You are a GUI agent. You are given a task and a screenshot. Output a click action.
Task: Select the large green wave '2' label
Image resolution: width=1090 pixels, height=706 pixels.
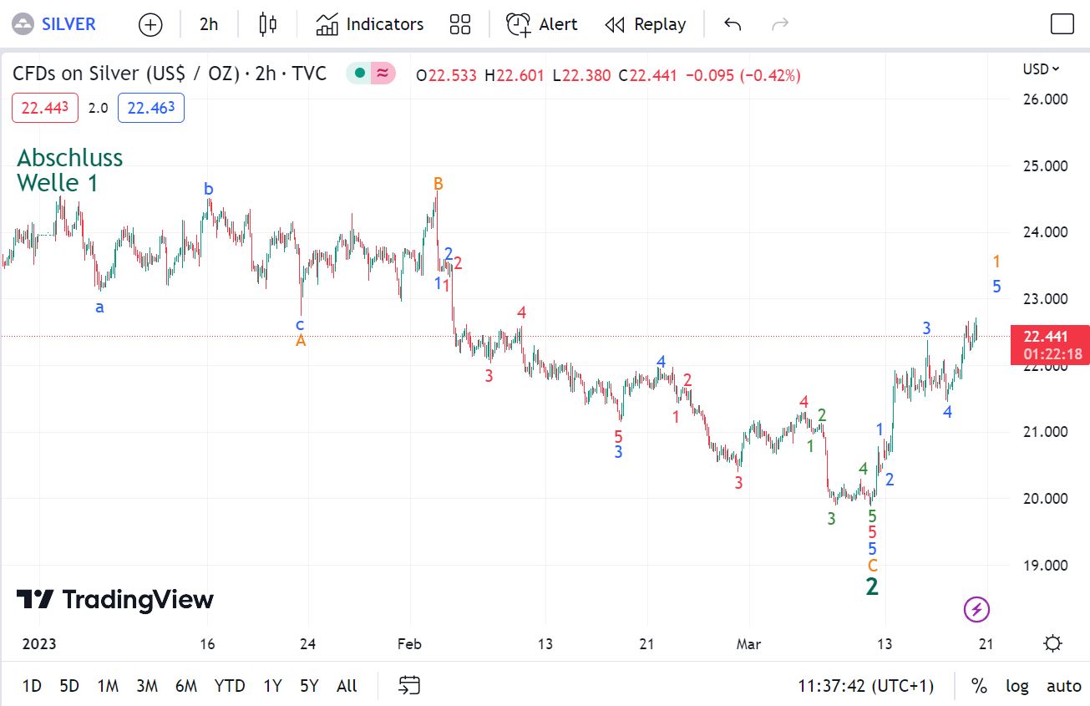pos(872,587)
